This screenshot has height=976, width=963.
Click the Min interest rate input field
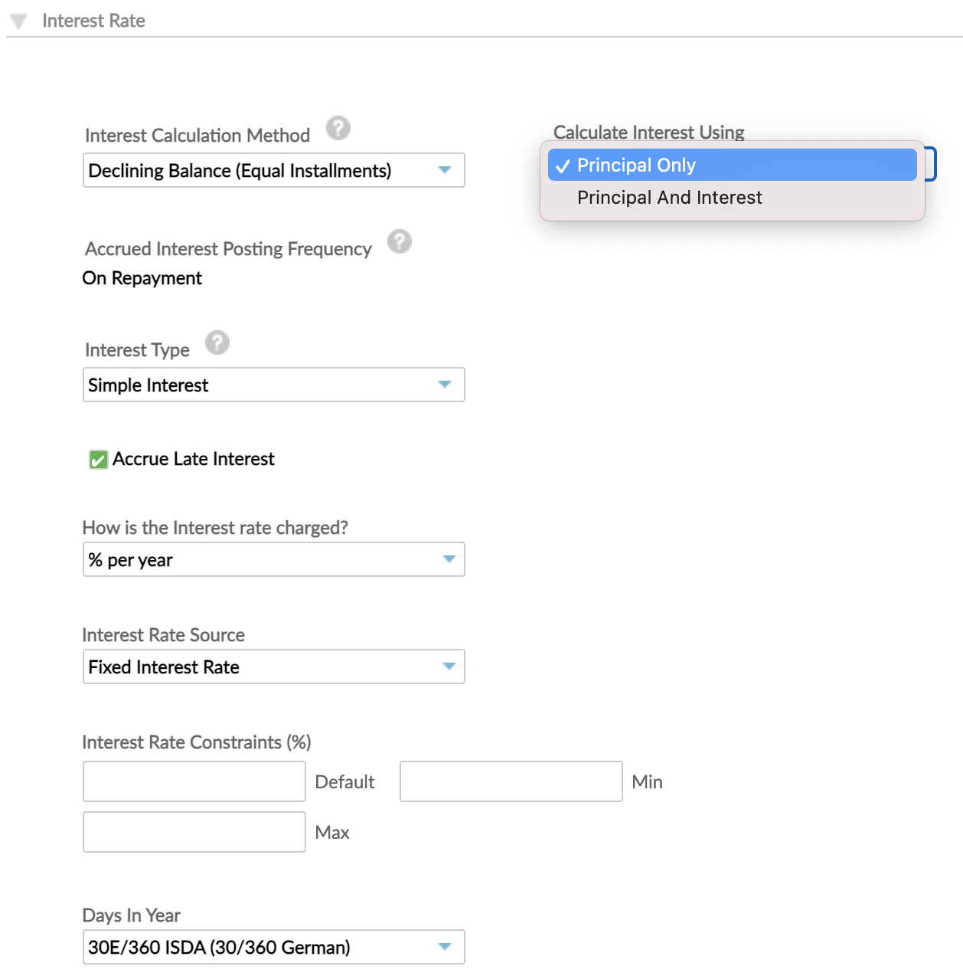click(x=511, y=781)
